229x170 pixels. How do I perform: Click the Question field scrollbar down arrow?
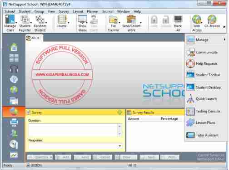coord(119,134)
